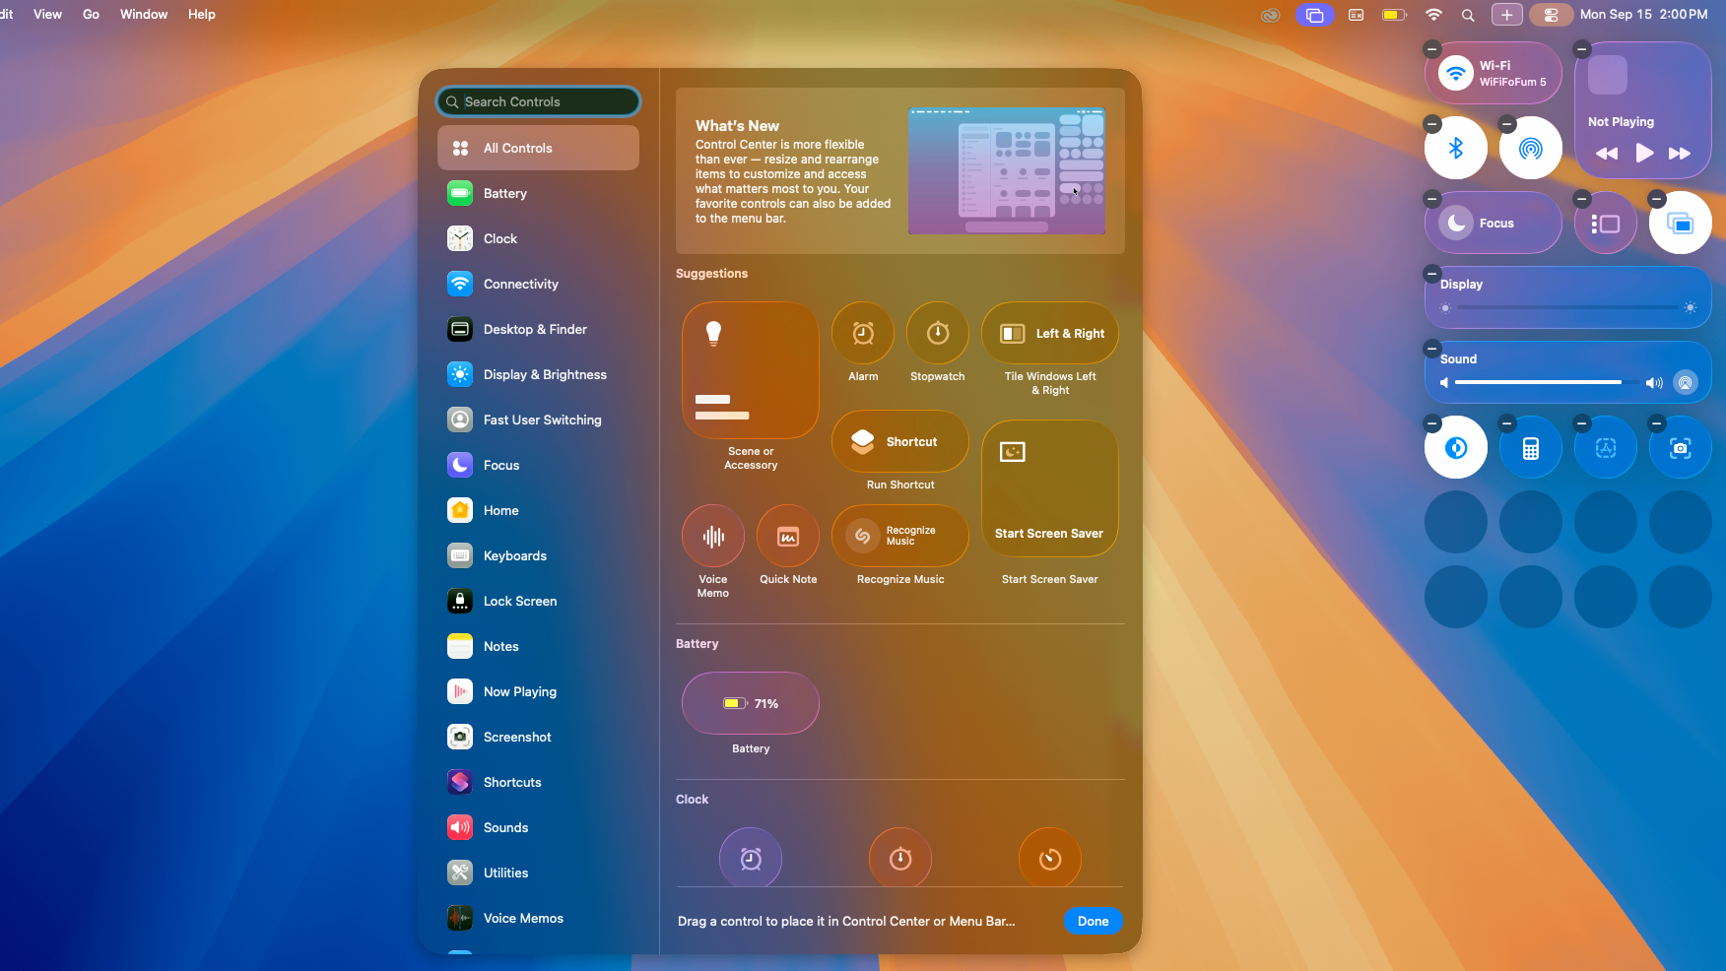Click the Start Screen Saver control
The image size is (1726, 971).
coord(1049,487)
